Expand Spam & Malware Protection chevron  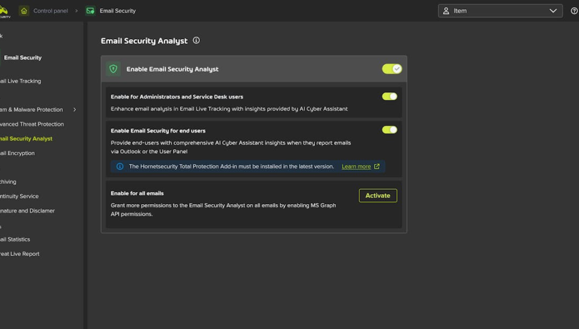(75, 110)
